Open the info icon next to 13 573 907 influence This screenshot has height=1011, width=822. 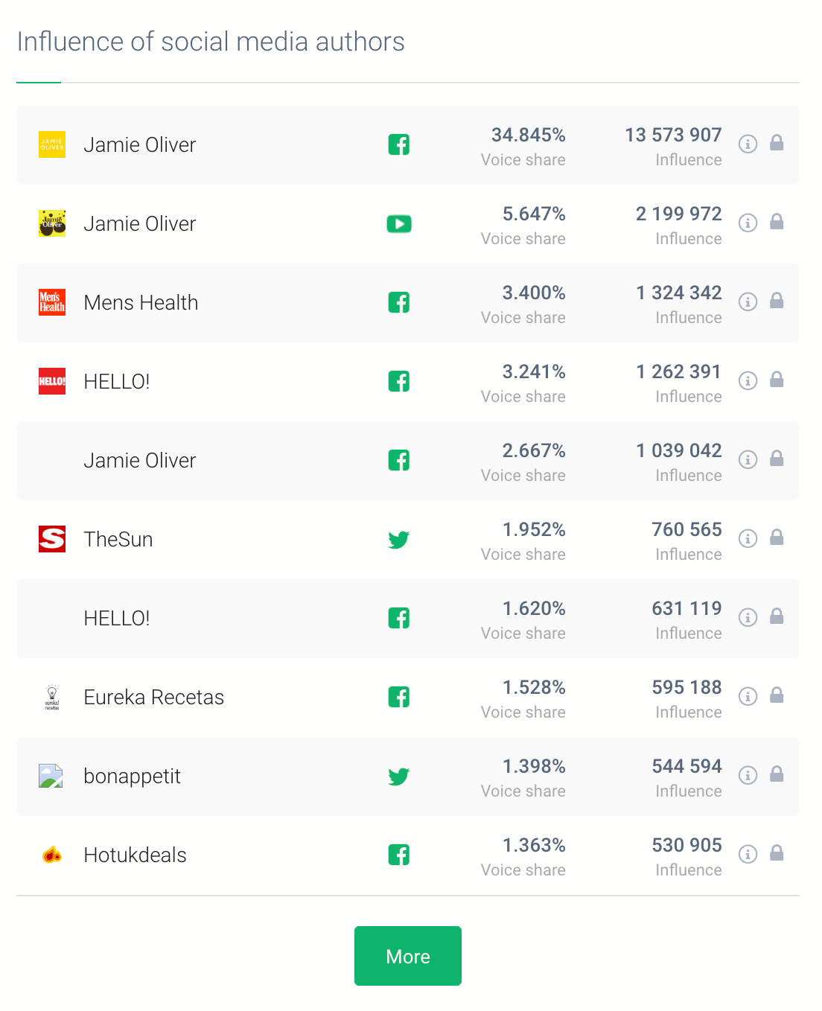748,144
